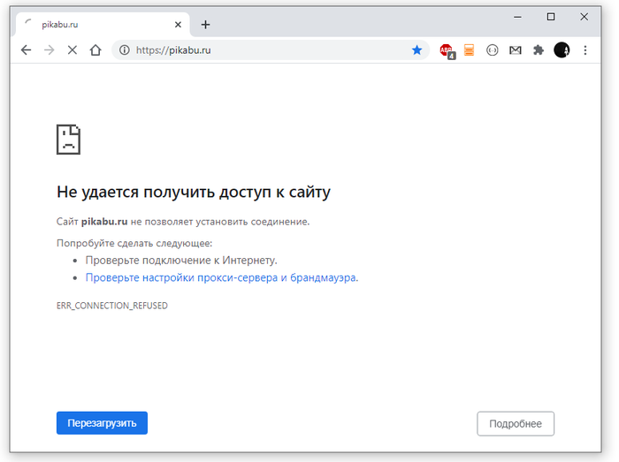Stop loading the page

[73, 50]
